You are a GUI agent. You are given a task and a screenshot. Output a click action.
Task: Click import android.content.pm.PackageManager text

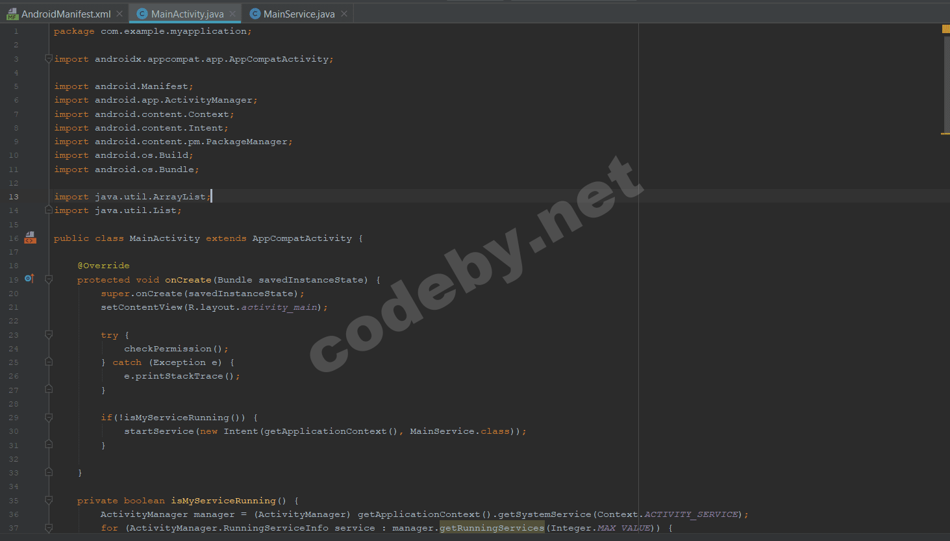[x=173, y=142]
